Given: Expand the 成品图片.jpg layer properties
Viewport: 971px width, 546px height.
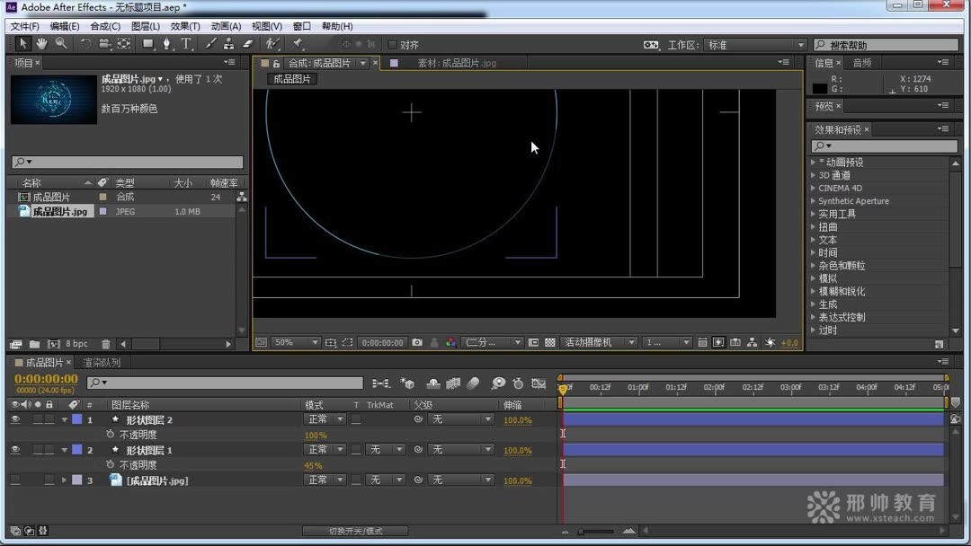Looking at the screenshot, I should pyautogui.click(x=64, y=480).
